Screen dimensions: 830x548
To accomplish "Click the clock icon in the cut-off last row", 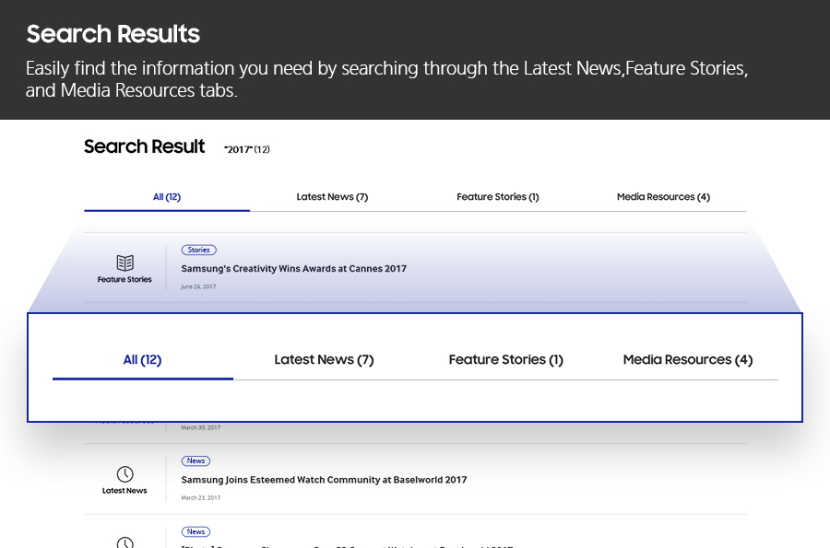I will pyautogui.click(x=125, y=542).
